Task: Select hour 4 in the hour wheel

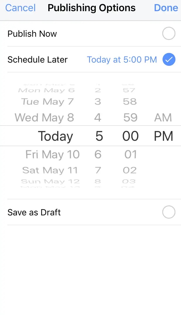Action: (98, 118)
